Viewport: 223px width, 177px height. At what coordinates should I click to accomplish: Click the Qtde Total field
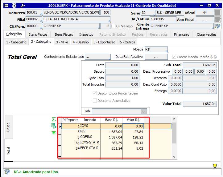[122, 78]
